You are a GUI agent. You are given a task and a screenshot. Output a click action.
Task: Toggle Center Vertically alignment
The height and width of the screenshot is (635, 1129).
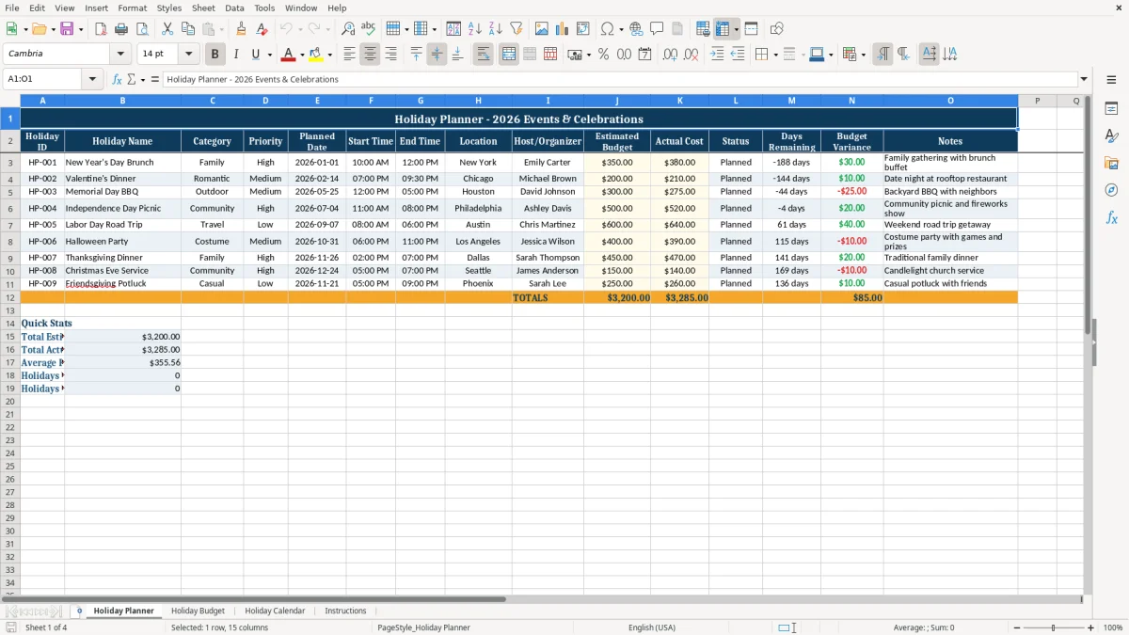click(437, 55)
